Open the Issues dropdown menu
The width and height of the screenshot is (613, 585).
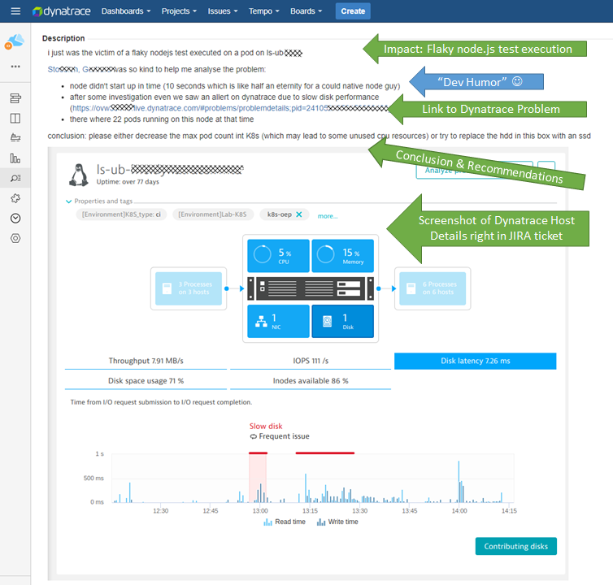click(x=223, y=11)
